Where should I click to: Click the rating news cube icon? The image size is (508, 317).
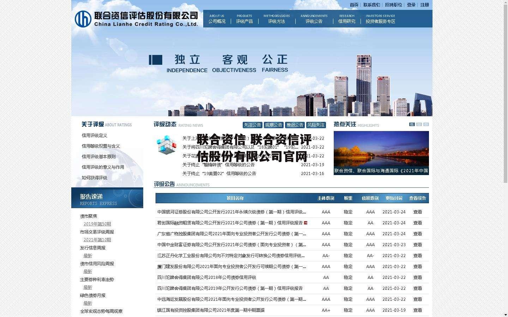point(166,145)
